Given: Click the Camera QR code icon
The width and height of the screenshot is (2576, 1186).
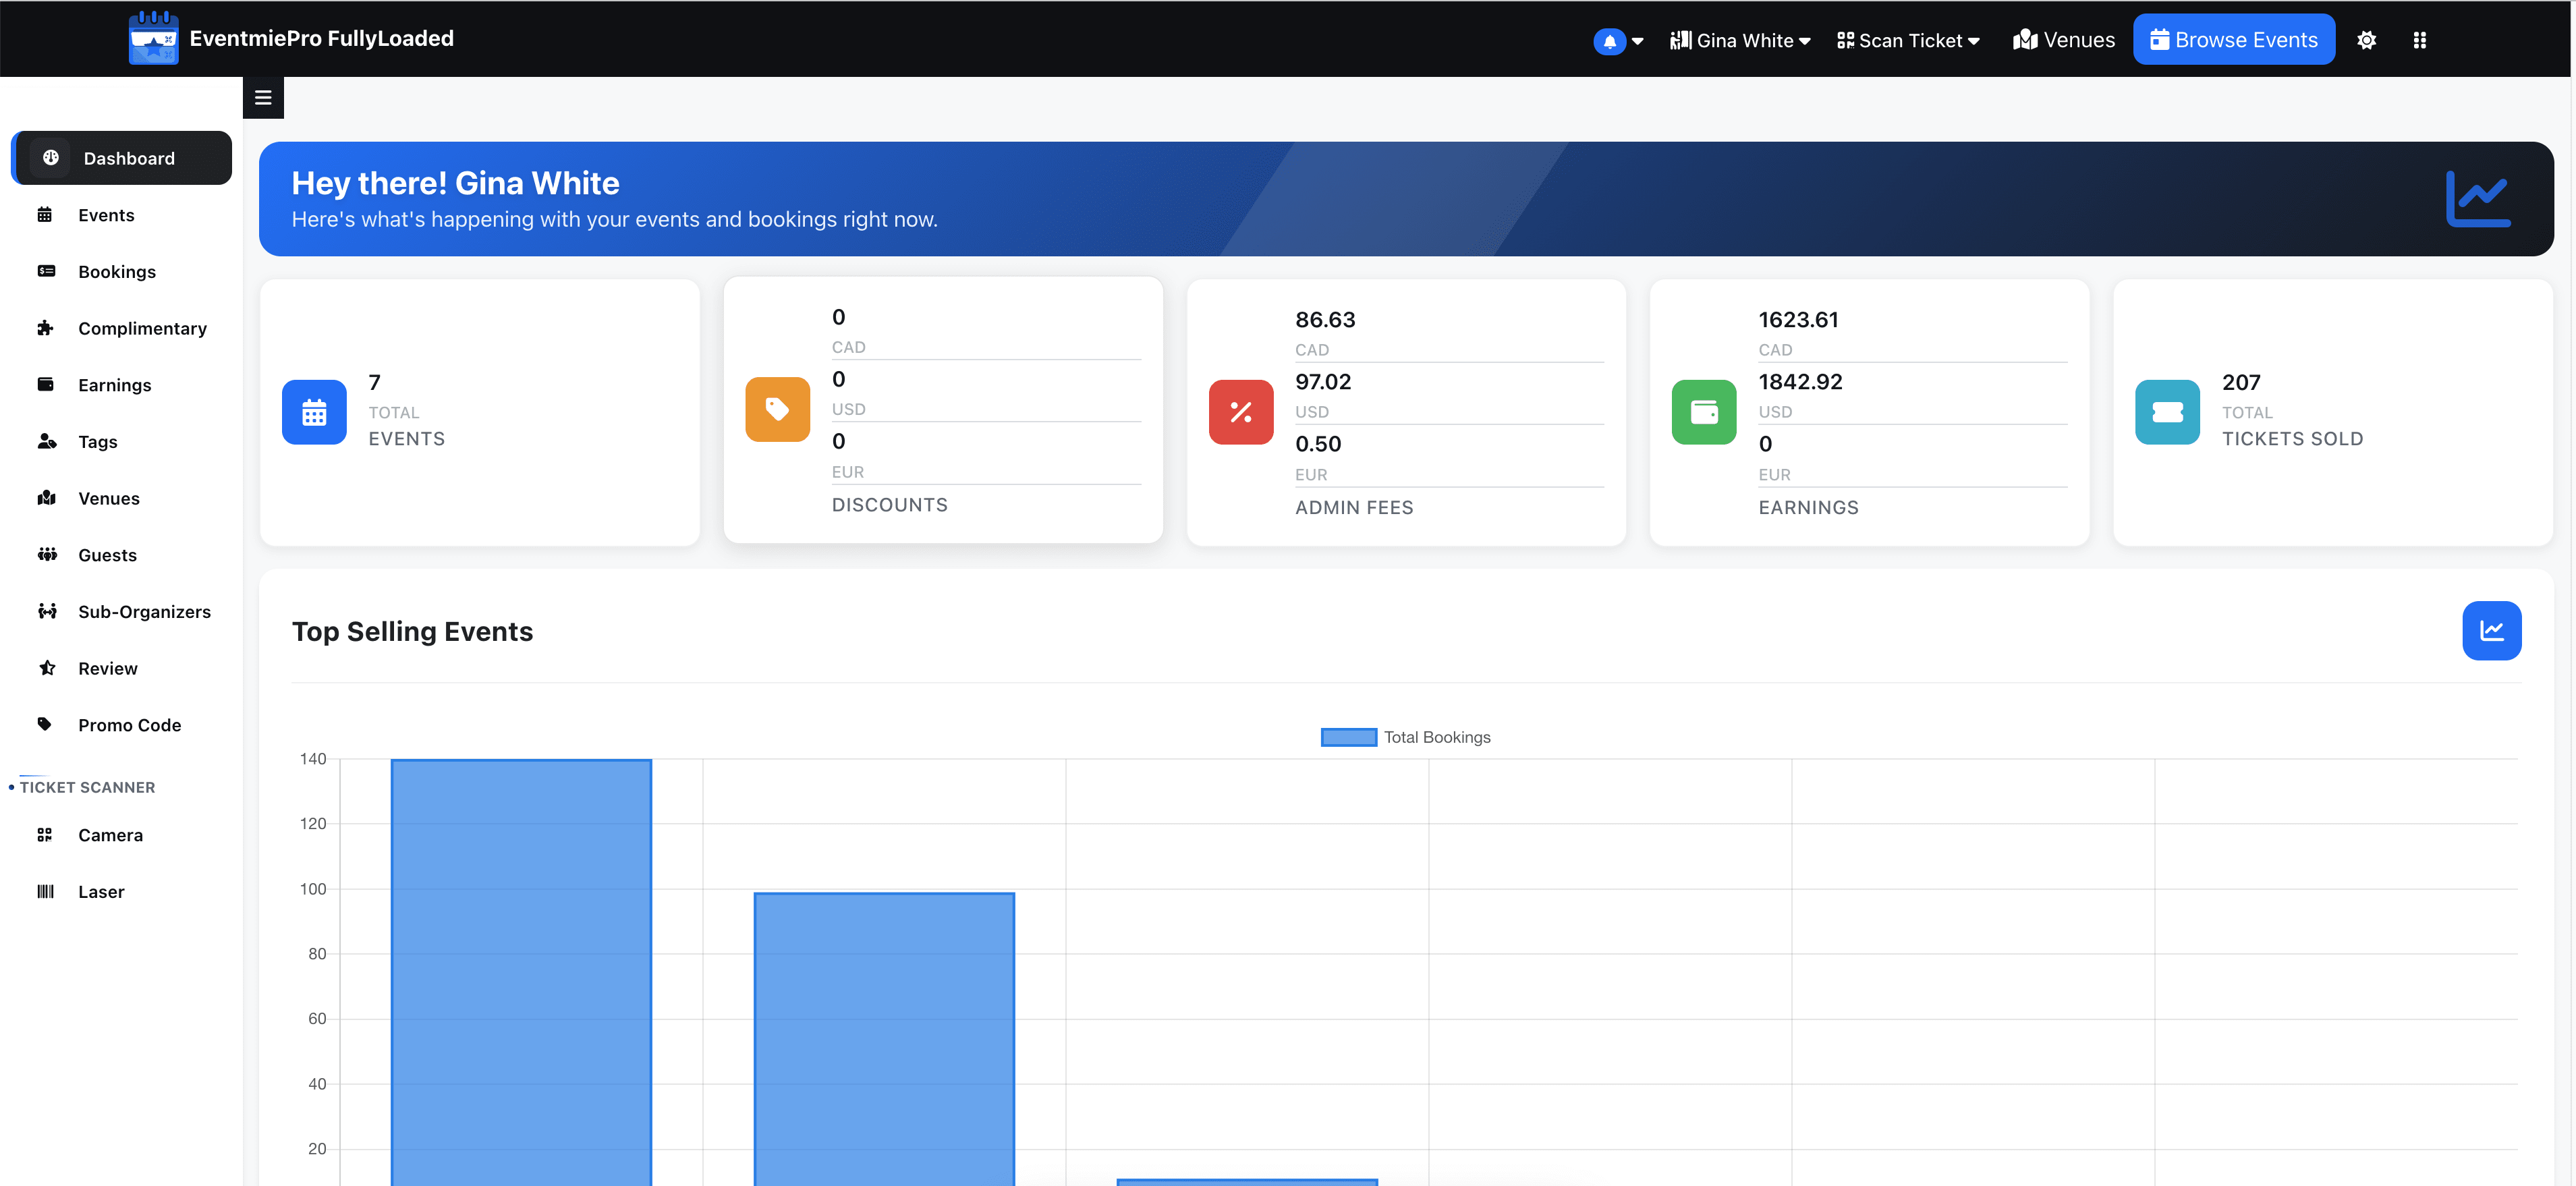Looking at the screenshot, I should click(44, 834).
